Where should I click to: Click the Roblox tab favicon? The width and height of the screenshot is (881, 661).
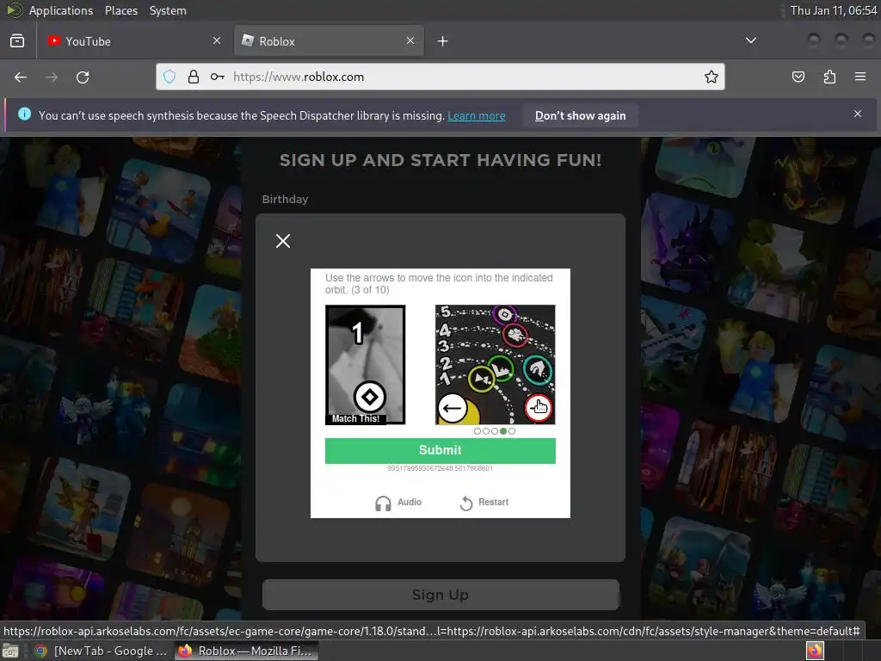coord(247,40)
